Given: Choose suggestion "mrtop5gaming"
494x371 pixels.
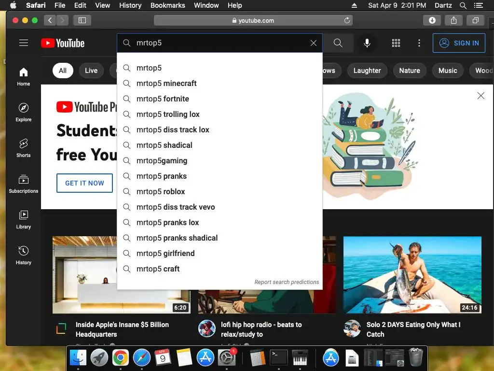Looking at the screenshot, I should pyautogui.click(x=220, y=160).
